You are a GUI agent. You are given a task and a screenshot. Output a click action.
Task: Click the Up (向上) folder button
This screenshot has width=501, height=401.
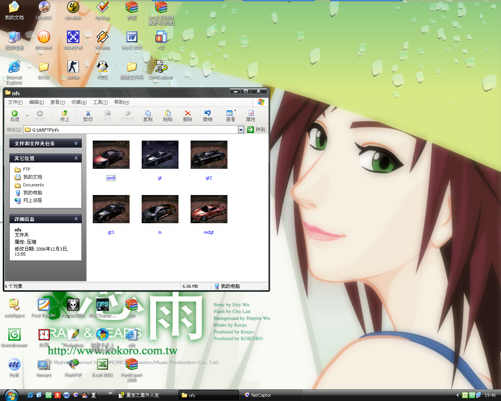click(65, 116)
